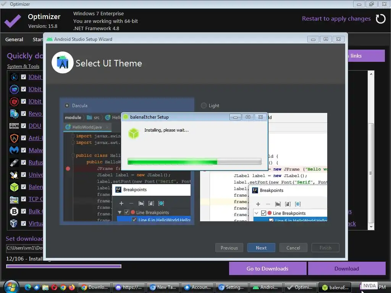391x293 pixels.
Task: Uncheck the DDU checkbox
Action: [x=23, y=126]
